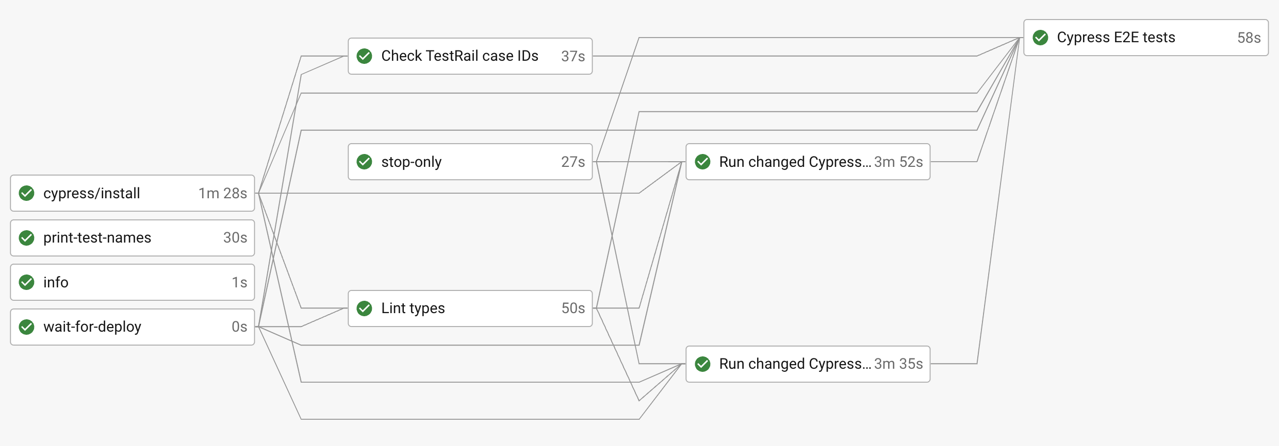The image size is (1279, 446).
Task: Open the cypress/install job
Action: point(92,193)
